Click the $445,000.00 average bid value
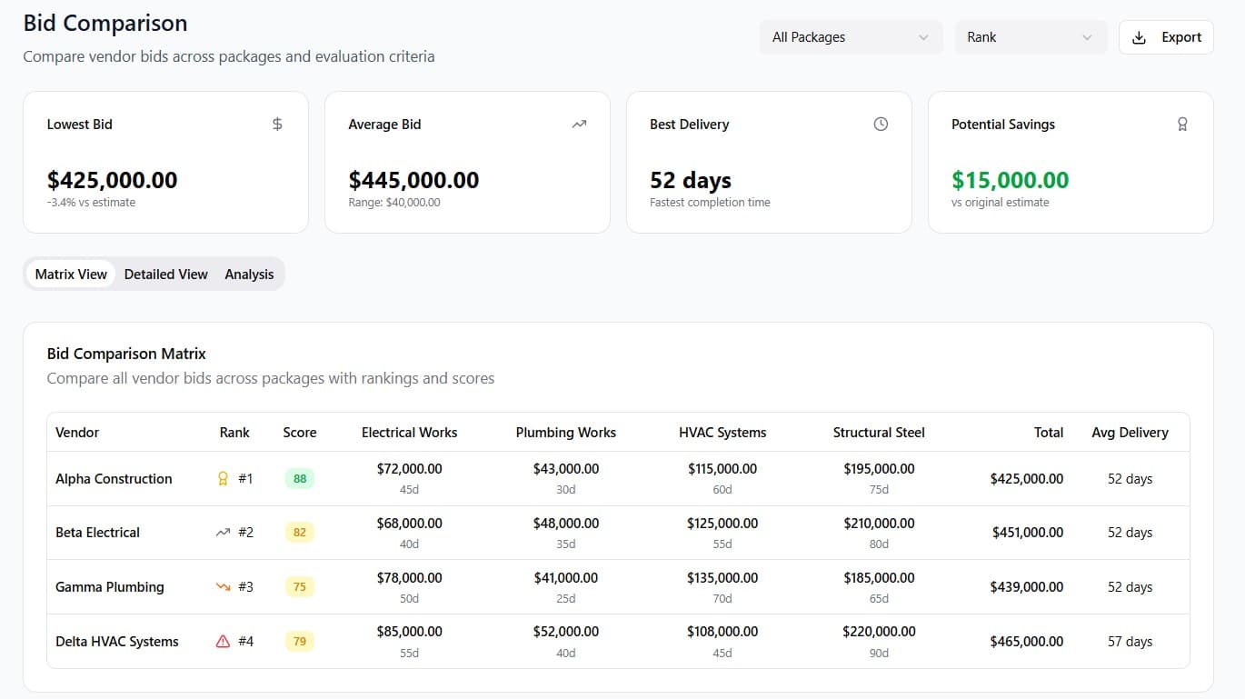The width and height of the screenshot is (1245, 699). tap(413, 180)
